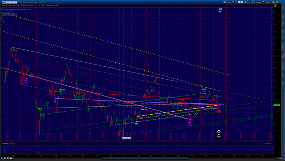The width and height of the screenshot is (285, 161).
Task: Open the Drawings menu
Action: (256, 2)
